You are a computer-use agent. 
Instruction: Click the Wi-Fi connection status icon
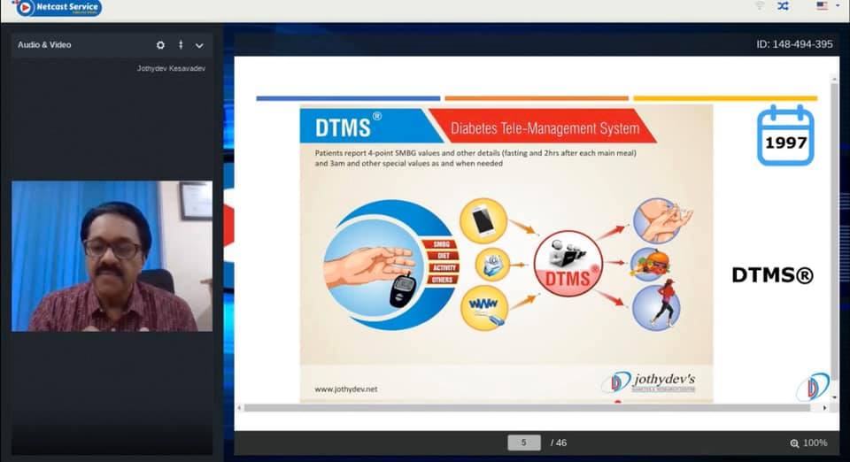pyautogui.click(x=759, y=5)
